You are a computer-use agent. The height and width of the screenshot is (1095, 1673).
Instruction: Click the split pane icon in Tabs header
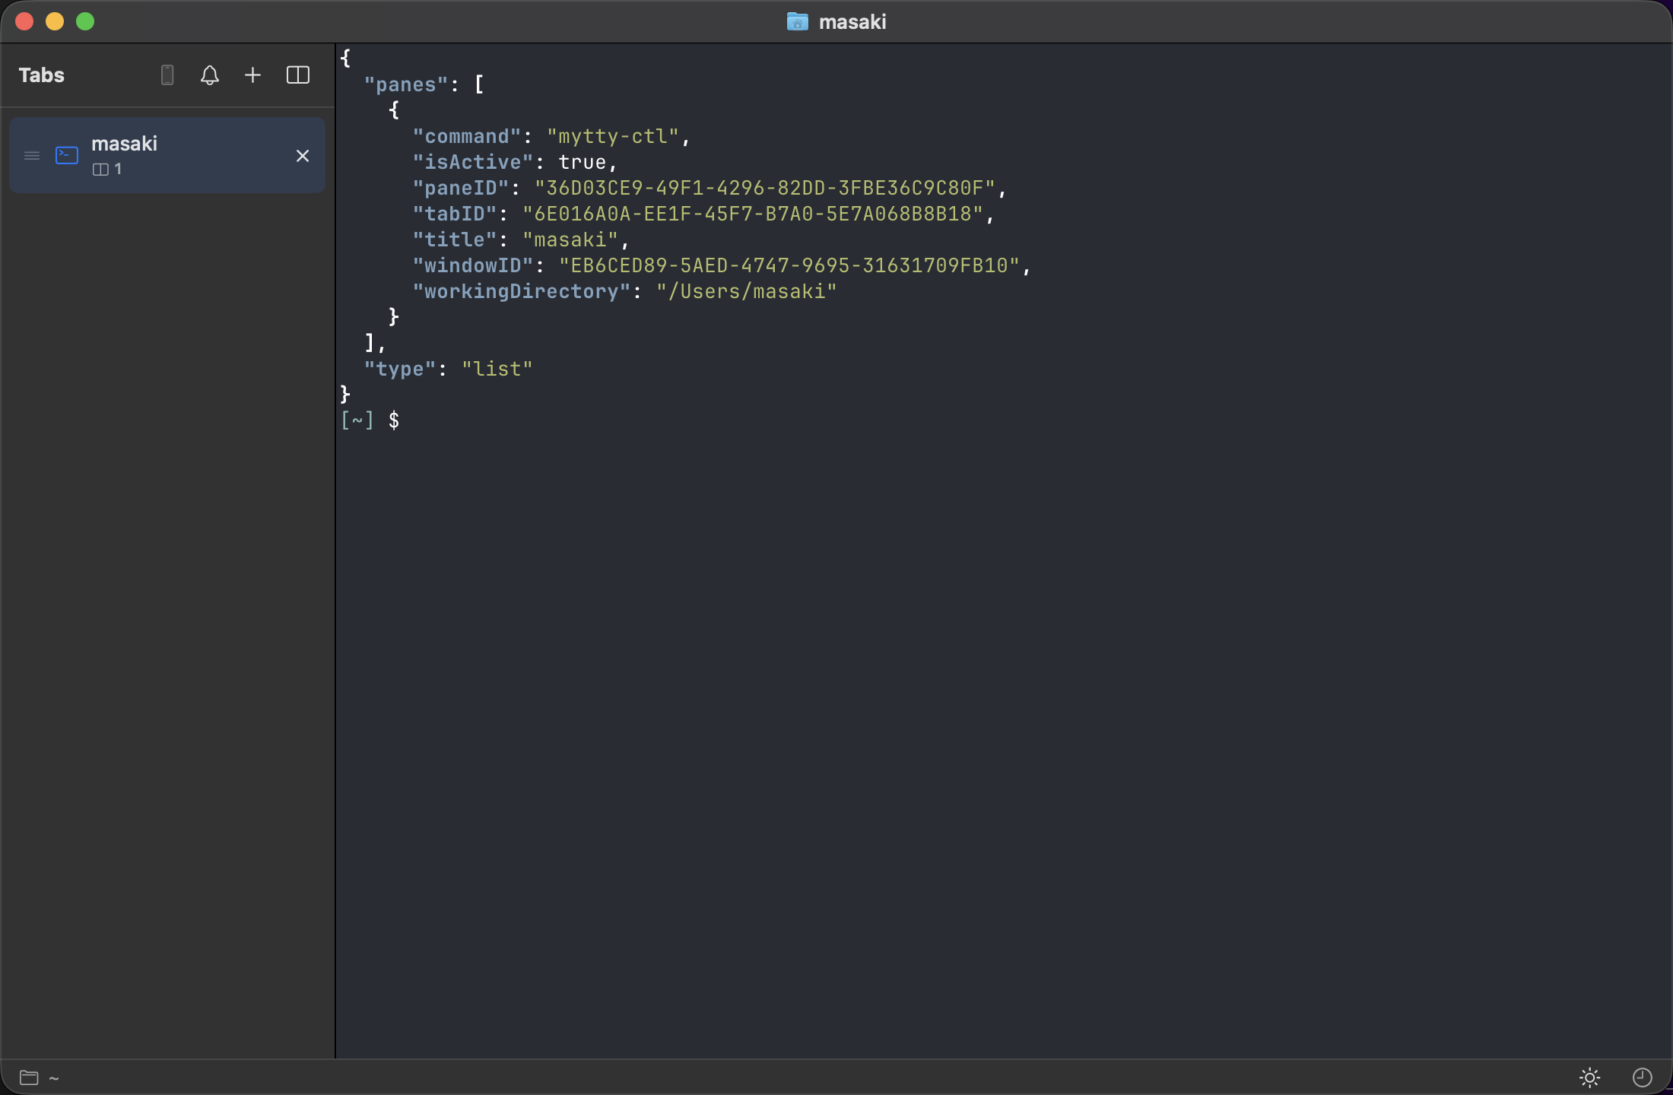298,75
